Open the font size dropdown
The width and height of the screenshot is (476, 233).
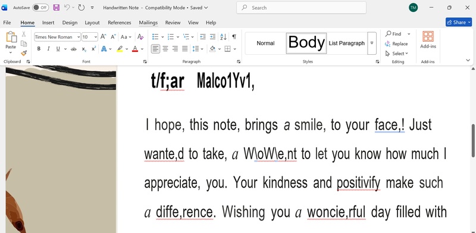[96, 37]
